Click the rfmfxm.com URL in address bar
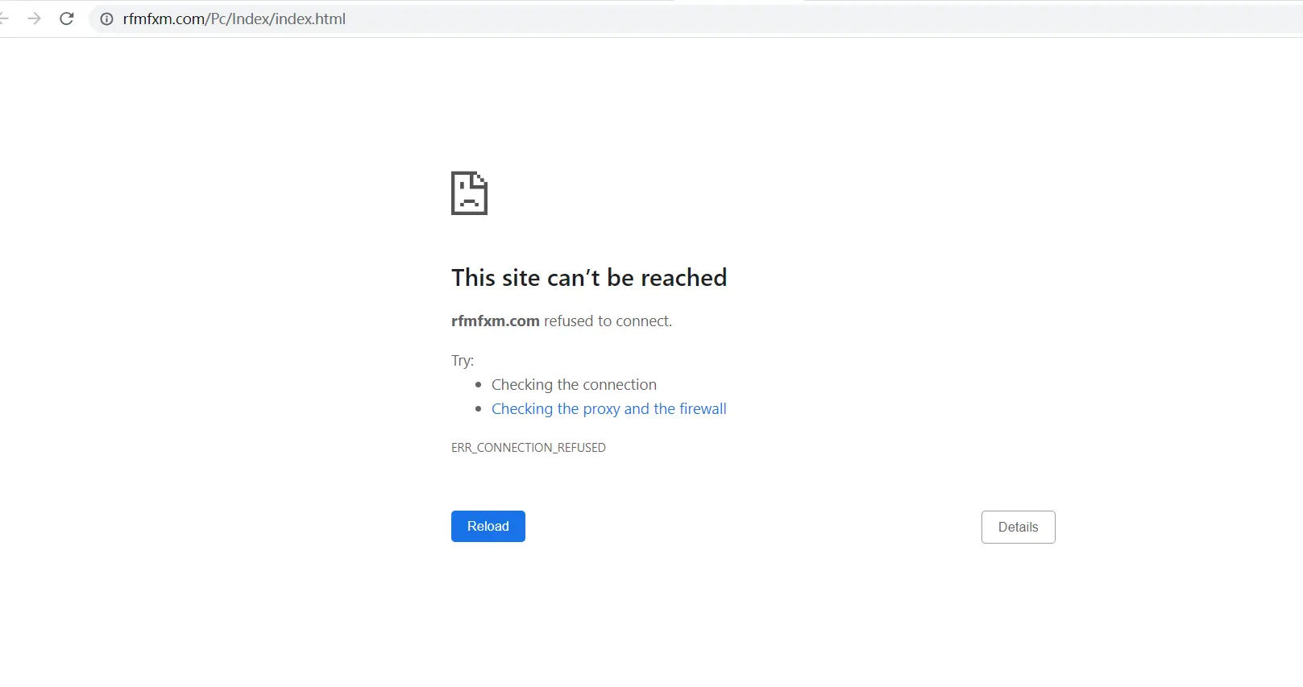This screenshot has height=687, width=1303. [164, 19]
